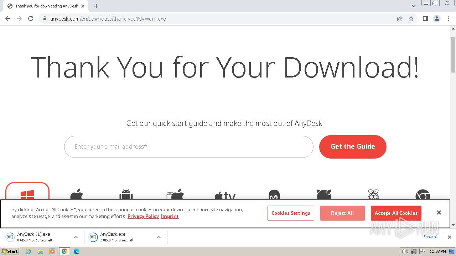The image size is (456, 256).
Task: Select the Linux penguin platform icon
Action: (x=274, y=194)
